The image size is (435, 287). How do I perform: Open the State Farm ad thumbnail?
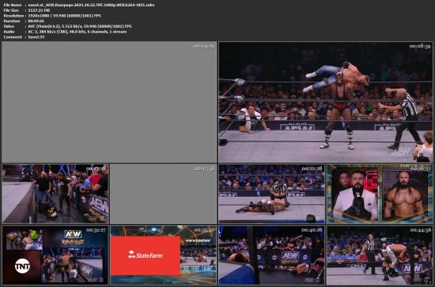(x=163, y=255)
